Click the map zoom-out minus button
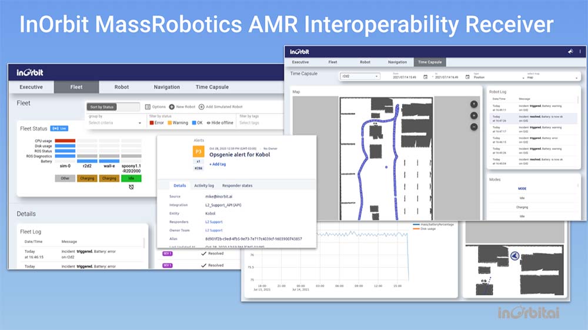The image size is (588, 330). (x=474, y=127)
